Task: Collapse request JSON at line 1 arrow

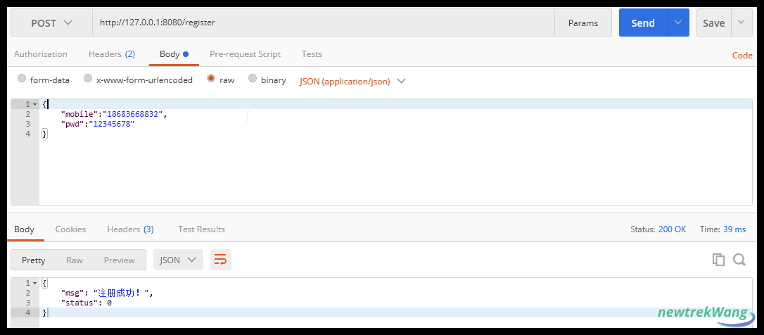Action: click(x=34, y=104)
